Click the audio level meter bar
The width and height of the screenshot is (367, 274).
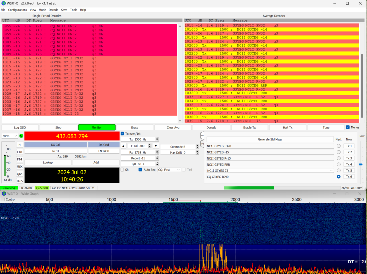tap(5, 166)
